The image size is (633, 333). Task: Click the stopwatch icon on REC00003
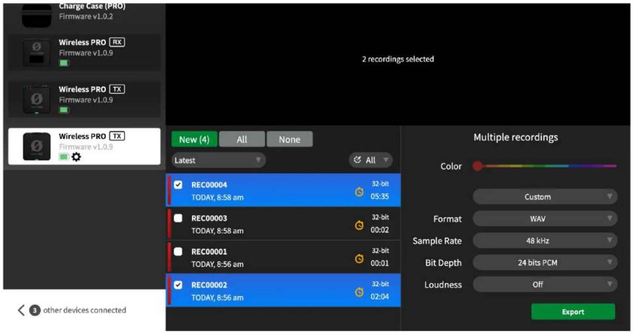pyautogui.click(x=359, y=225)
